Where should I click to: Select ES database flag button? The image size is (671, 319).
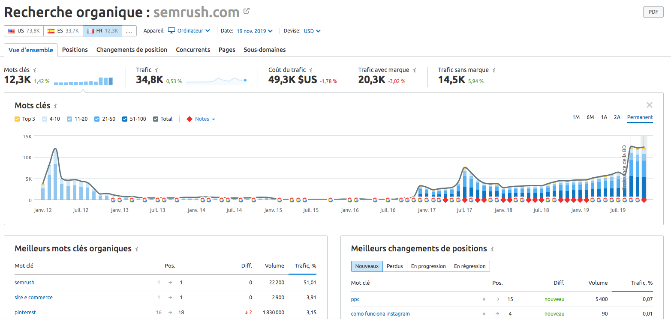point(63,31)
